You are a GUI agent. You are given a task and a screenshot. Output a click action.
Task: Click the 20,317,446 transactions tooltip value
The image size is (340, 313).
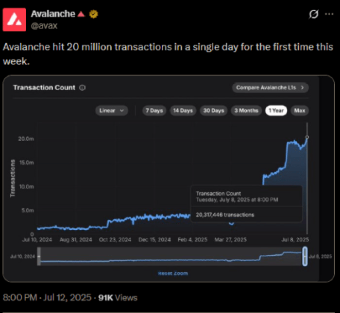pyautogui.click(x=225, y=215)
